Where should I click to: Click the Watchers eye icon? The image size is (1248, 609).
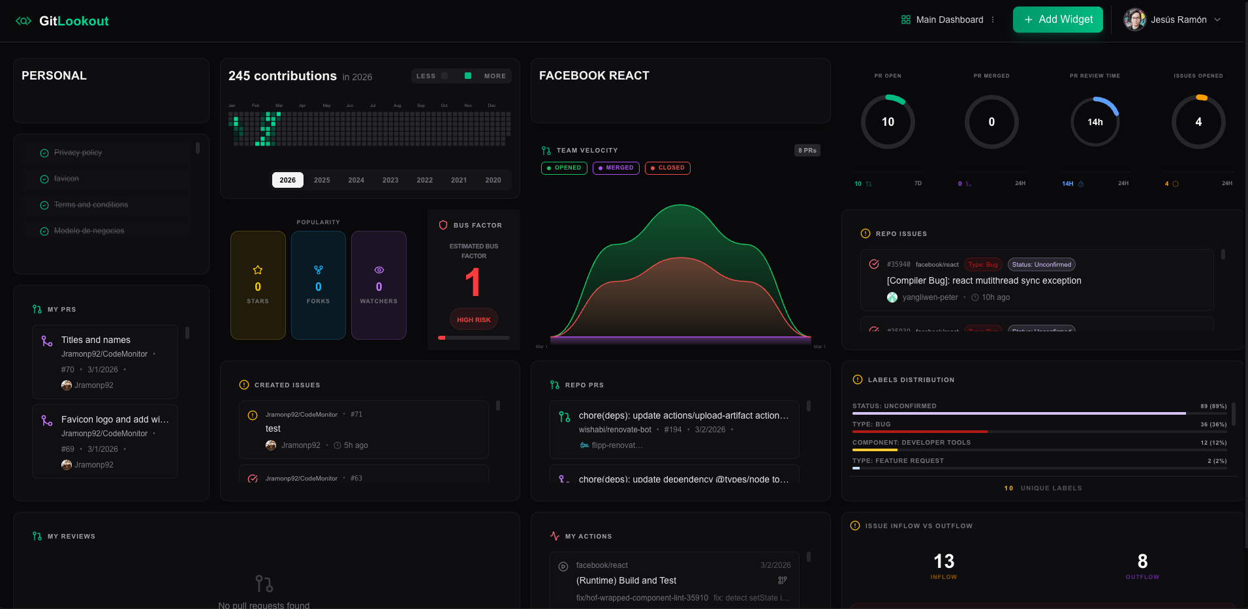pos(379,270)
